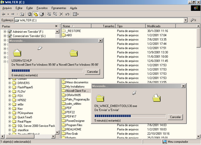Click the ORAWIN95 folder icon

(64, 95)
